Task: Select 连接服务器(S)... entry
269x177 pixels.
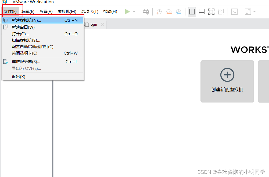Action: (42, 61)
